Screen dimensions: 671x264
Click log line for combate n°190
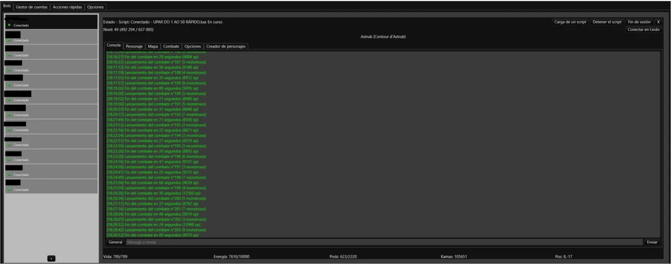(156, 94)
